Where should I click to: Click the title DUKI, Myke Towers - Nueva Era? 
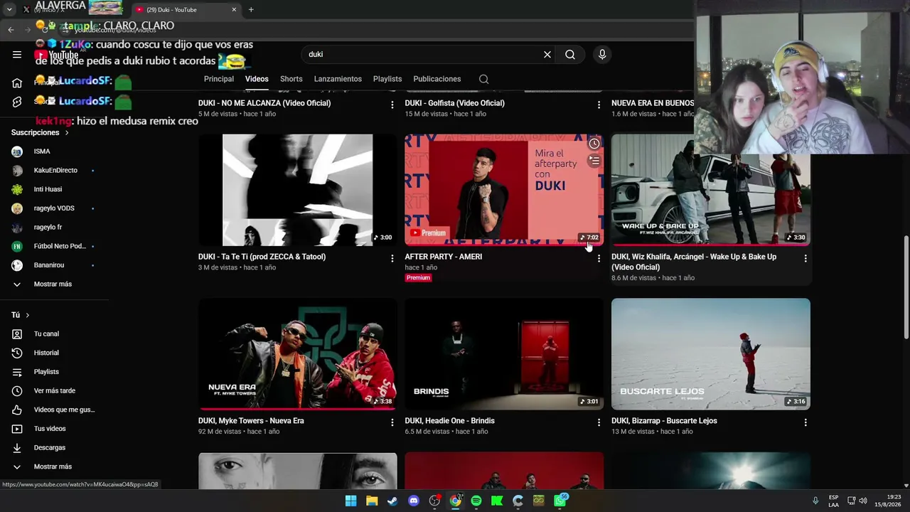(251, 421)
